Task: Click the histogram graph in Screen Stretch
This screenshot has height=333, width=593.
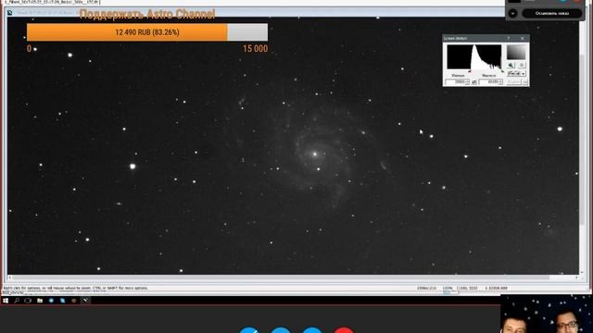Action: [474, 57]
